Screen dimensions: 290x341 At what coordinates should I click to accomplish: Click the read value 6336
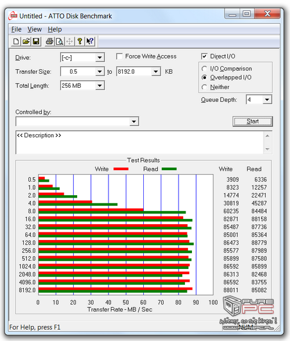[260, 180]
